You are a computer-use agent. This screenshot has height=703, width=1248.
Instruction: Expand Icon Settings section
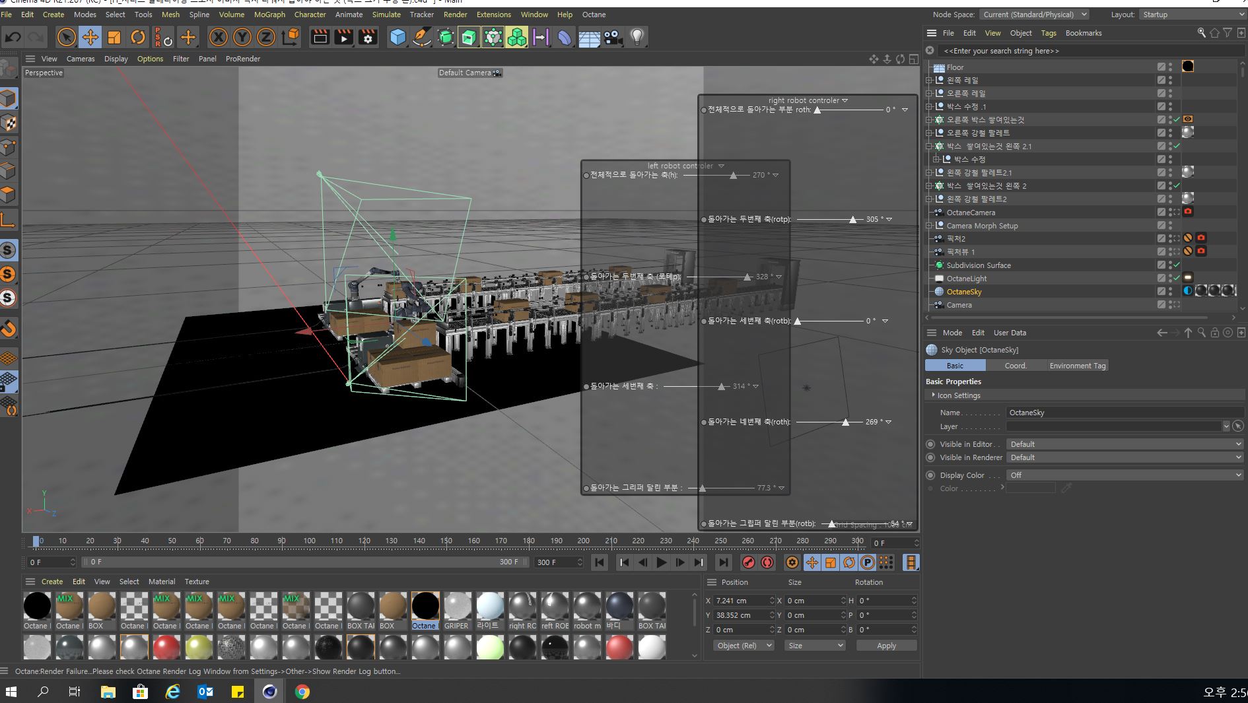tap(933, 395)
